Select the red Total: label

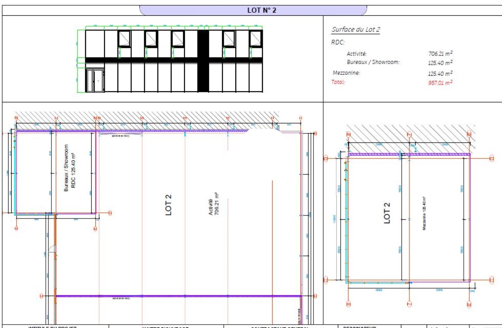pos(338,82)
